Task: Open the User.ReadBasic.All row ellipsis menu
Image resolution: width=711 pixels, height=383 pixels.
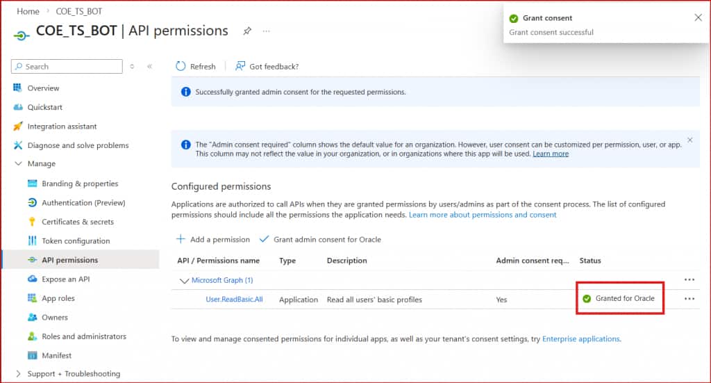Action: (x=689, y=299)
